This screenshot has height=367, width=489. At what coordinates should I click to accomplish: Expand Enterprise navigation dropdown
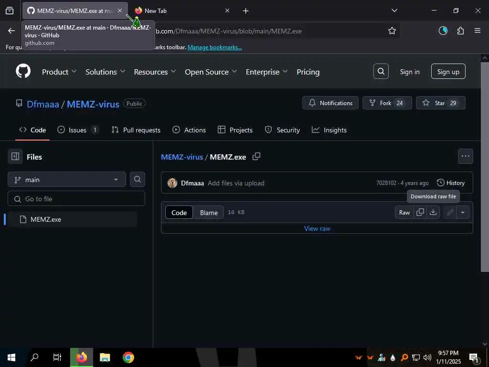pos(266,72)
